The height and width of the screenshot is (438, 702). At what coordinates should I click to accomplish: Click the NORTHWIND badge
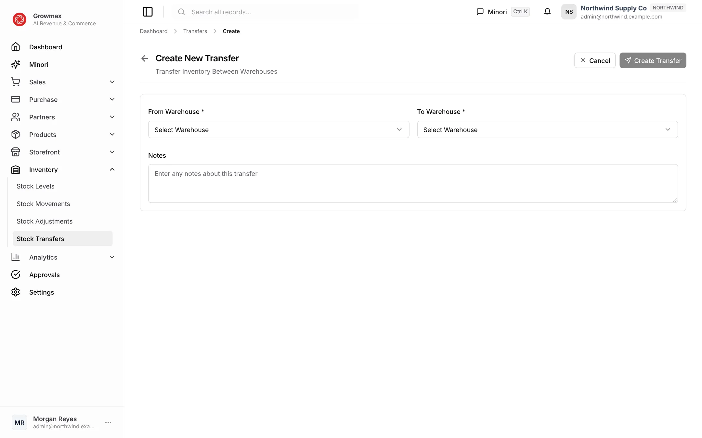[668, 8]
